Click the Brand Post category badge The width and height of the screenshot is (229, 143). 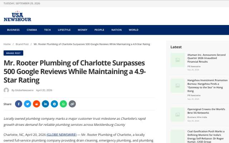tap(13, 53)
